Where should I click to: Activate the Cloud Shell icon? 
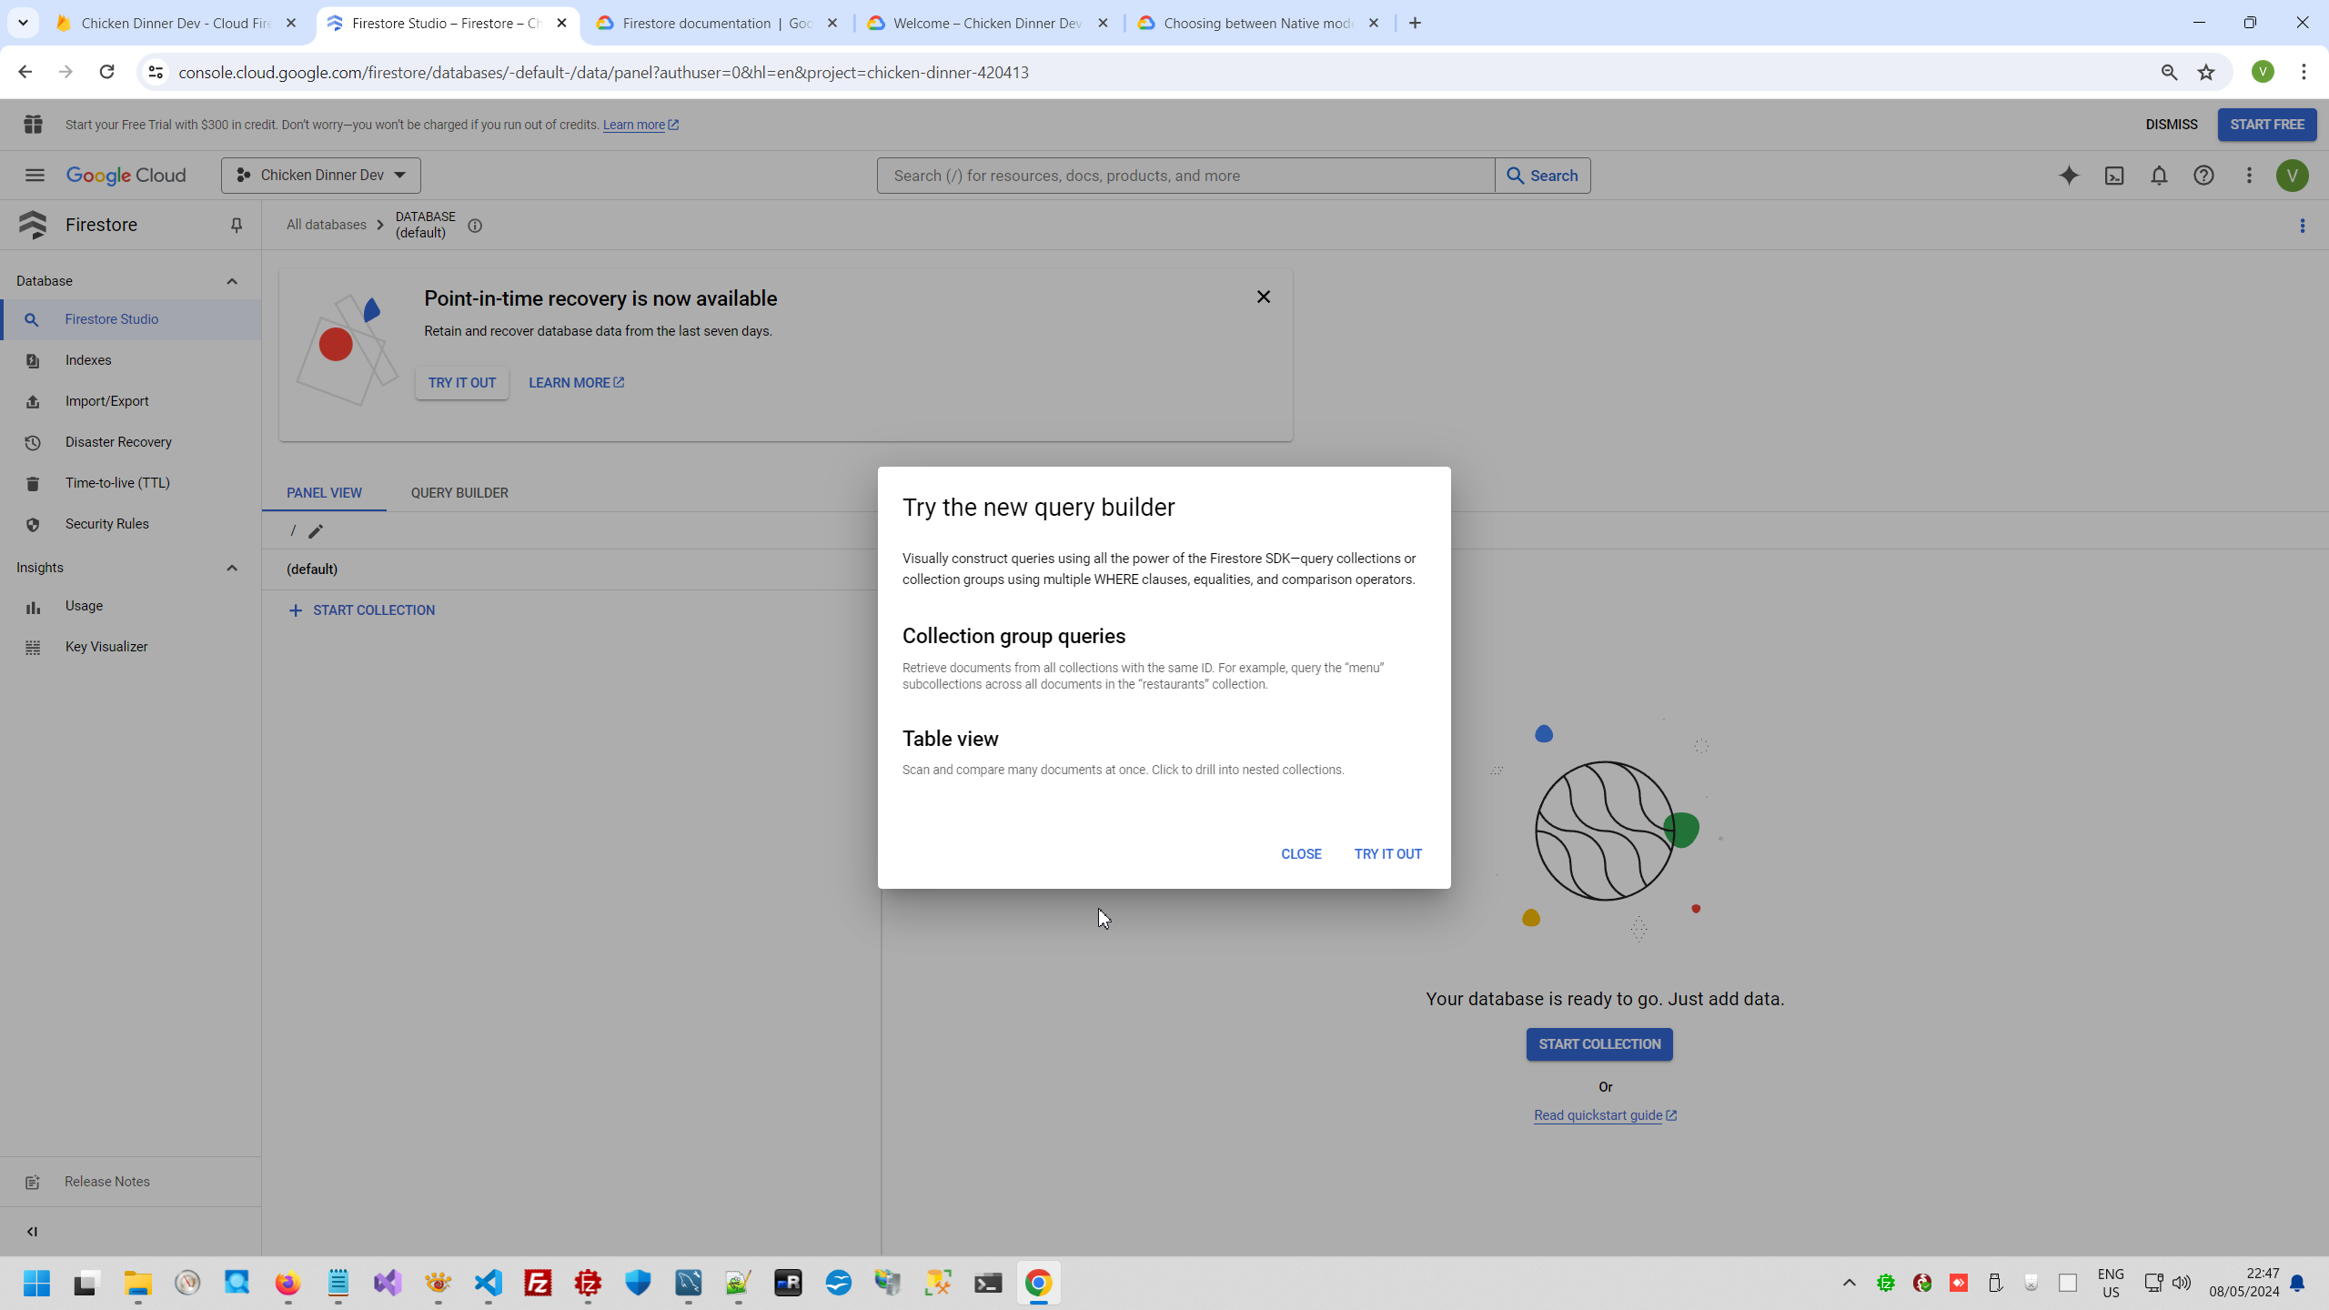2114,176
